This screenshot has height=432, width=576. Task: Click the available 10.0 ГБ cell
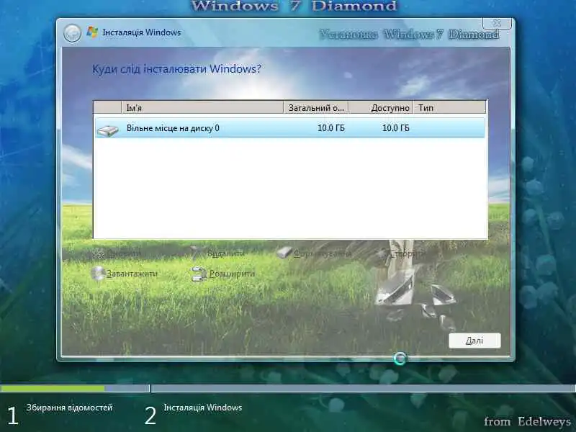pyautogui.click(x=395, y=128)
